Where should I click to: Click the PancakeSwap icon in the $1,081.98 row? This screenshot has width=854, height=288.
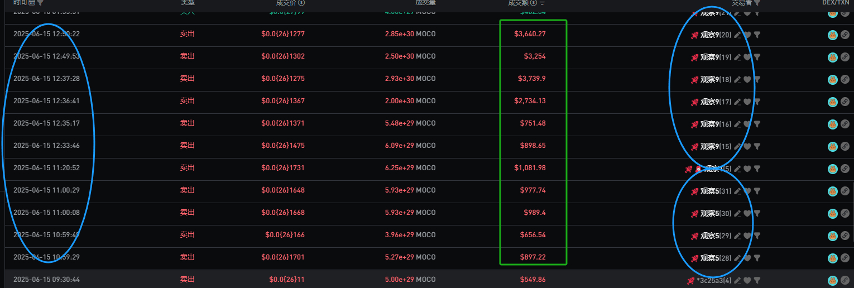(x=832, y=169)
